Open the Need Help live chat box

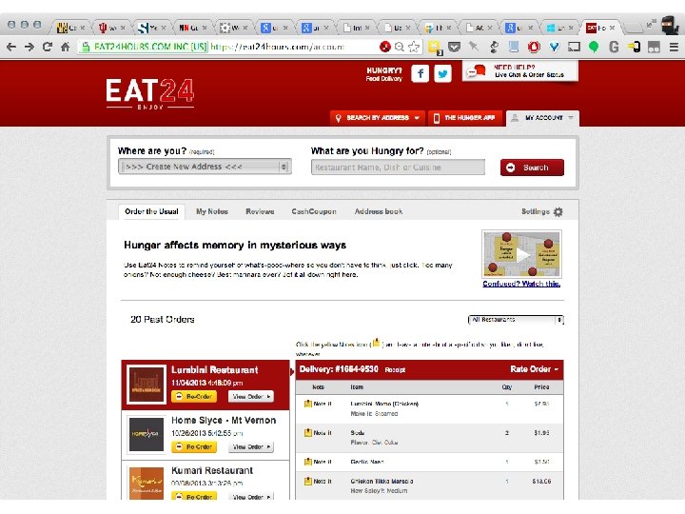[519, 71]
